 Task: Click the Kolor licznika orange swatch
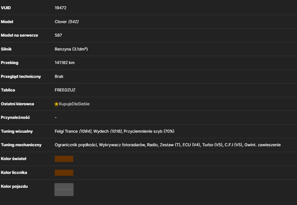(x=64, y=173)
